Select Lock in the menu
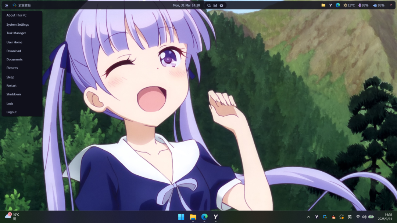This screenshot has height=223, width=397. pos(10,103)
